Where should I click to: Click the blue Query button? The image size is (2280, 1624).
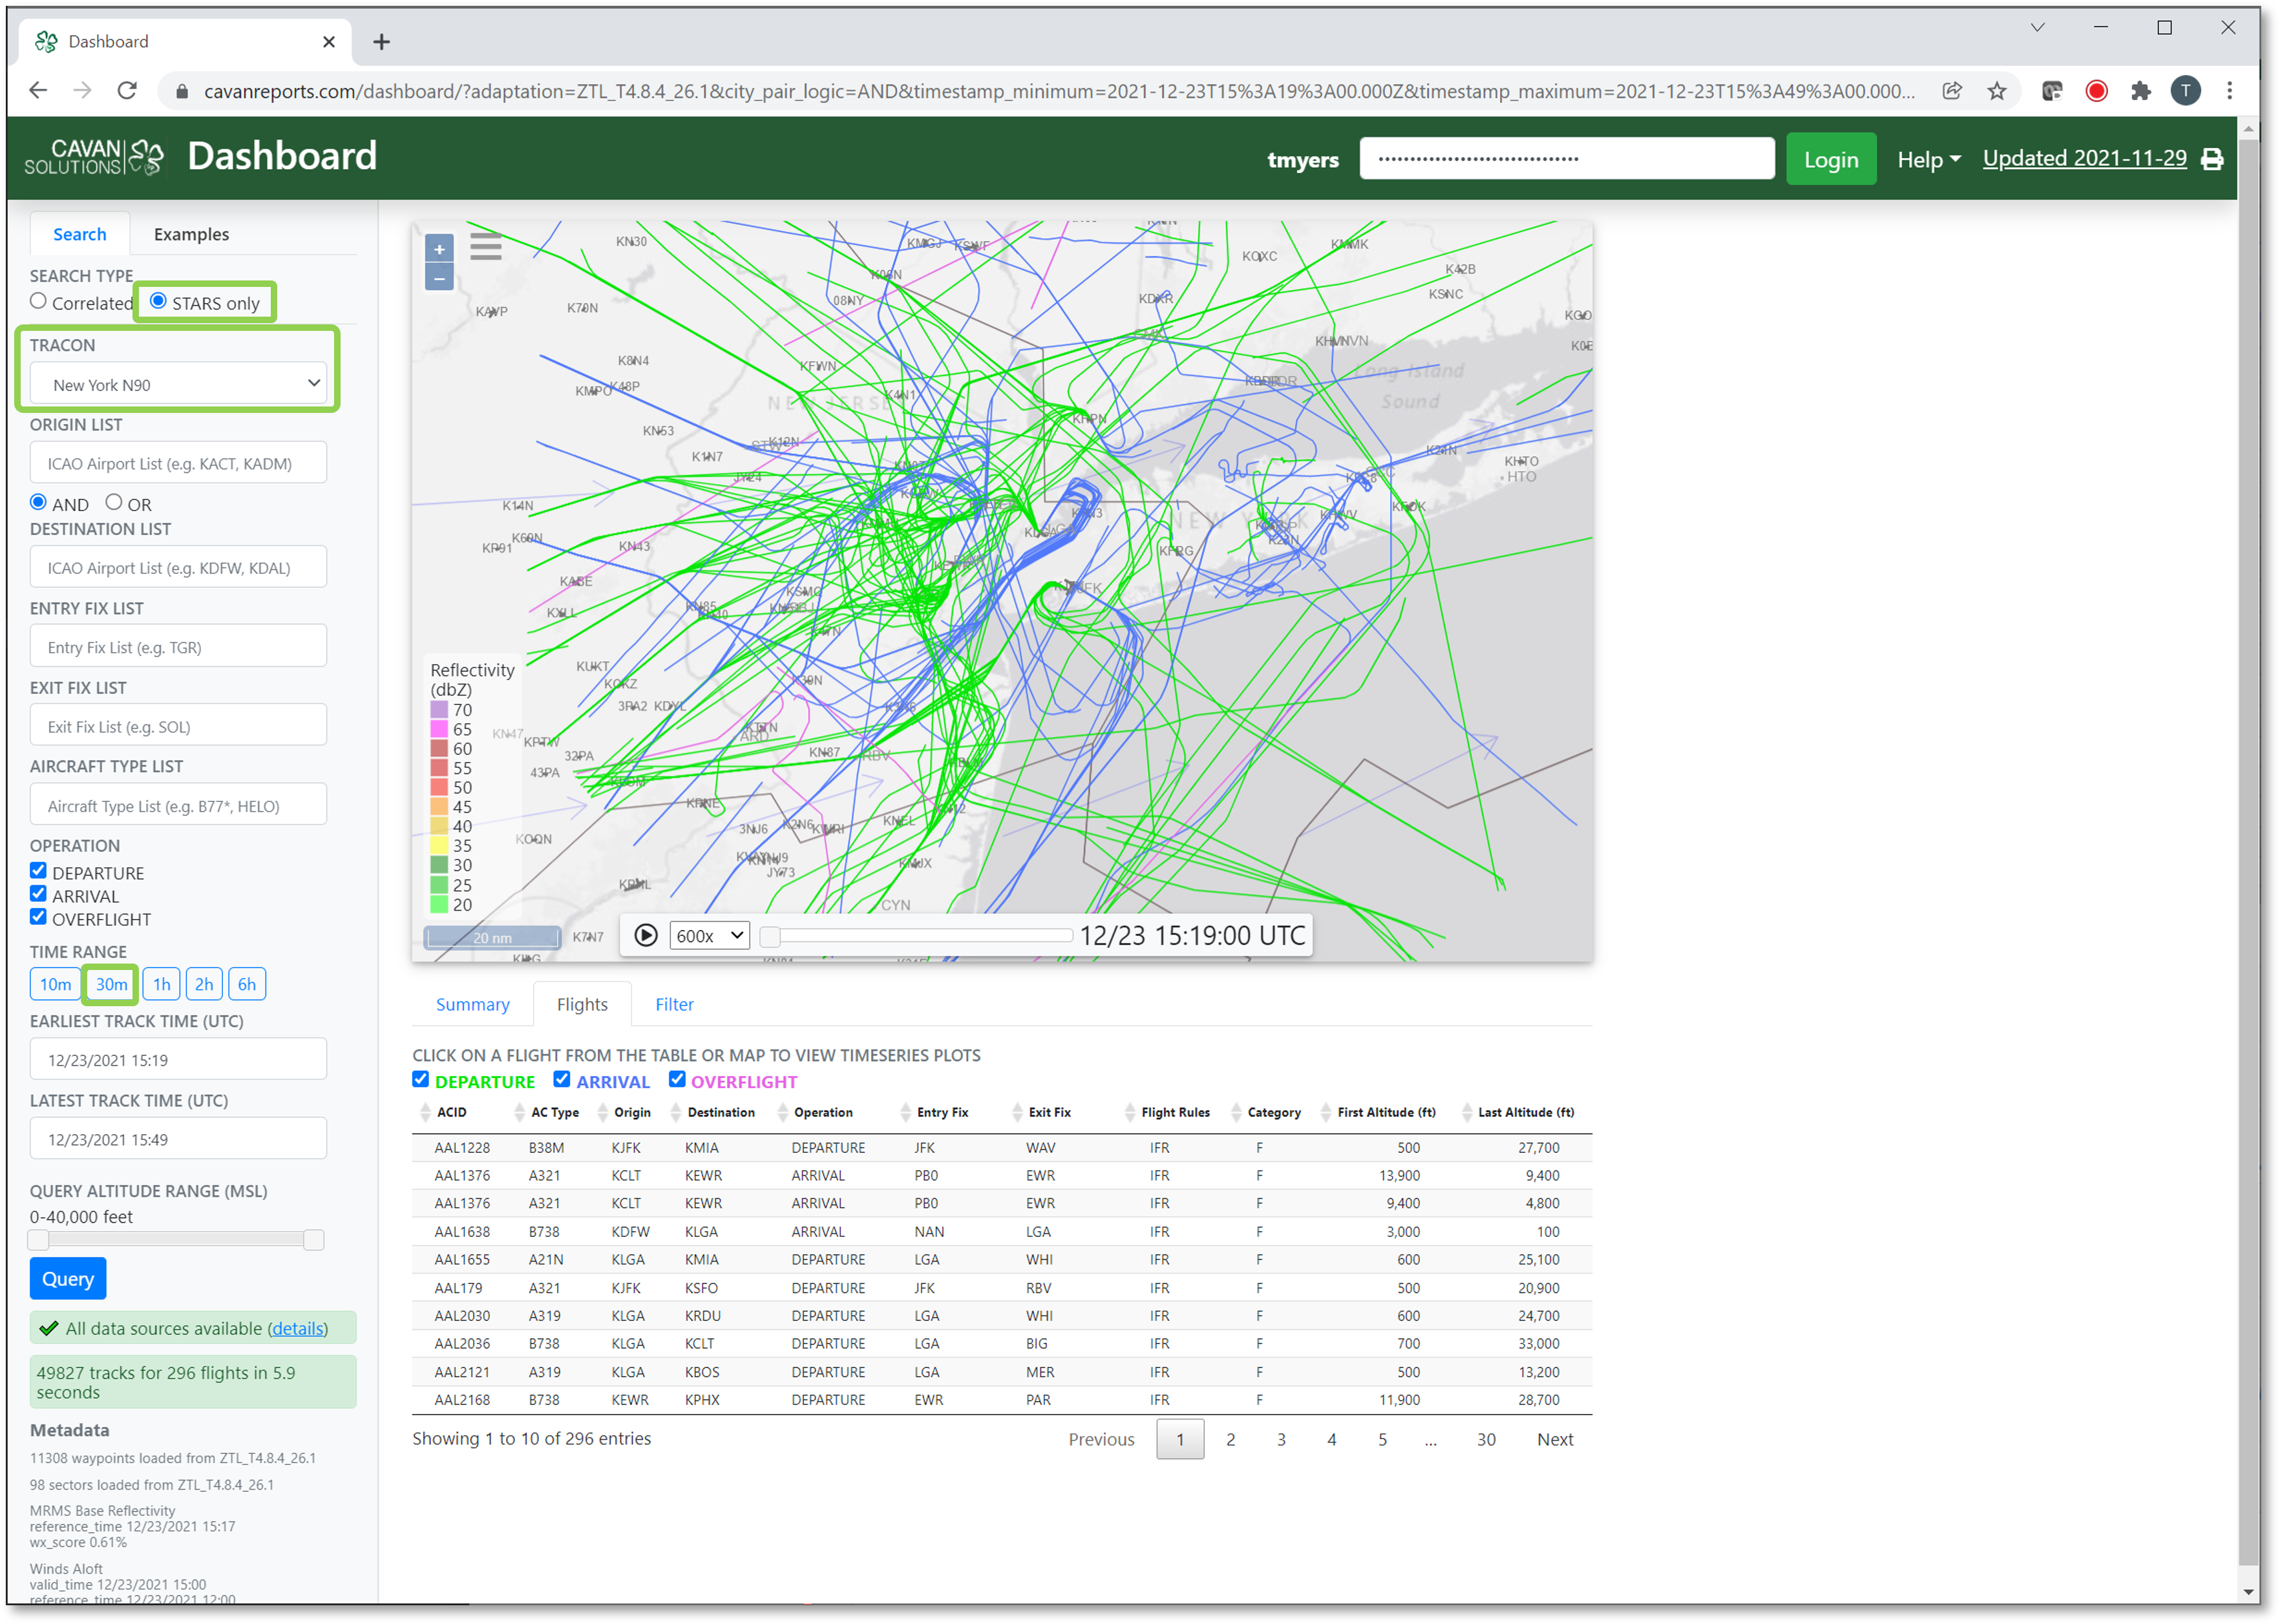point(68,1279)
